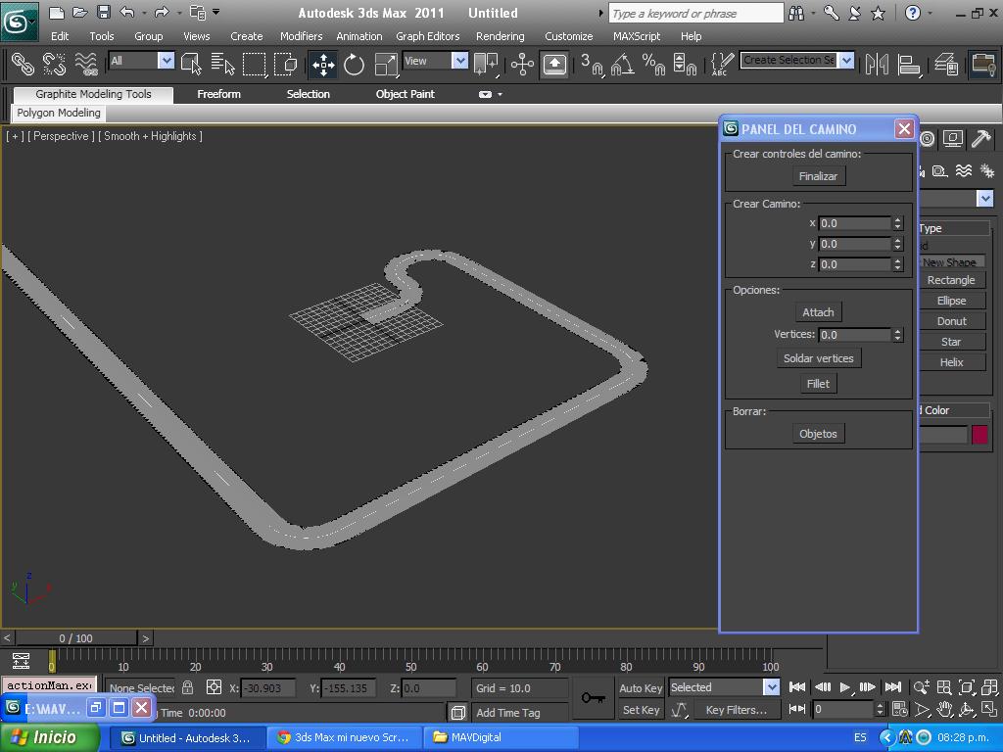Switch to the Freeform ribbon tab
This screenshot has height=752, width=1003.
point(218,94)
